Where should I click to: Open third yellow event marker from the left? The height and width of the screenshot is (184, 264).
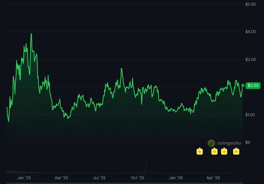(224, 151)
